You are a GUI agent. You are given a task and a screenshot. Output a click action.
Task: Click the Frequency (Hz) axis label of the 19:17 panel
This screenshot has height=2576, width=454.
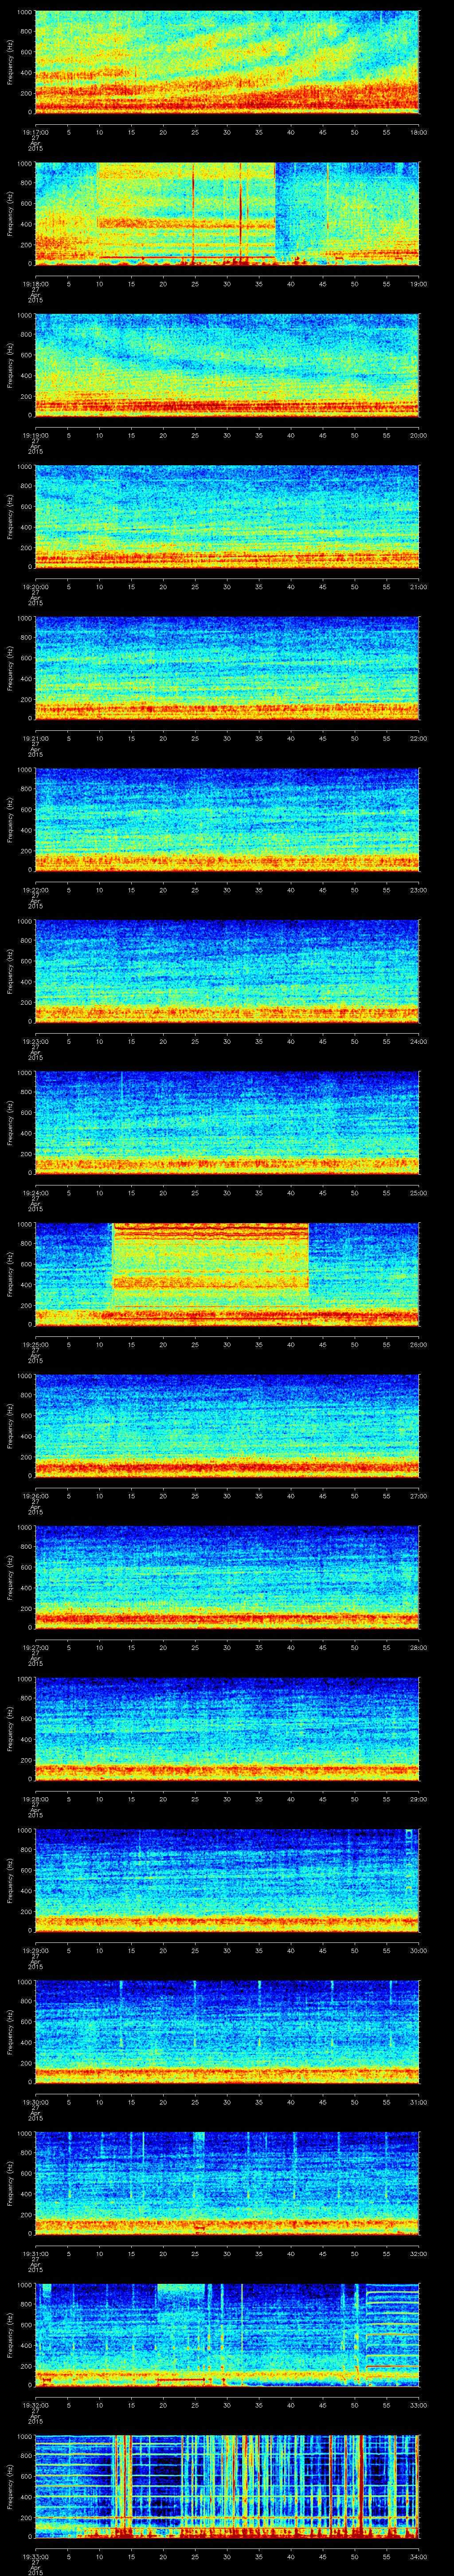10,62
